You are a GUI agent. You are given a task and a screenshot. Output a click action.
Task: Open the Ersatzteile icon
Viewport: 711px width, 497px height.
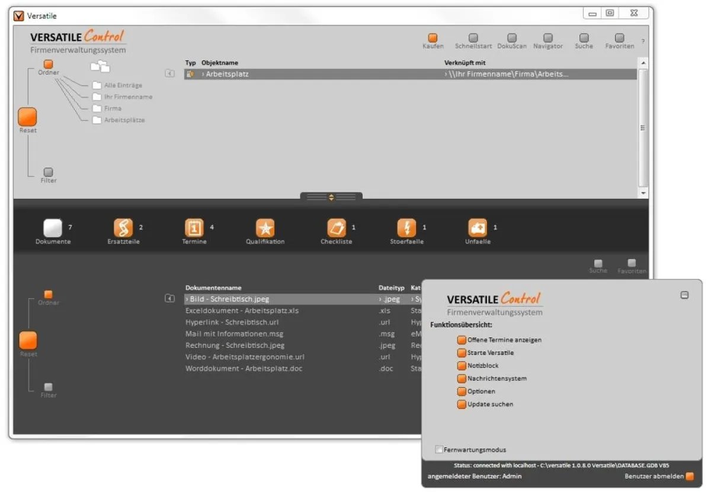123,228
